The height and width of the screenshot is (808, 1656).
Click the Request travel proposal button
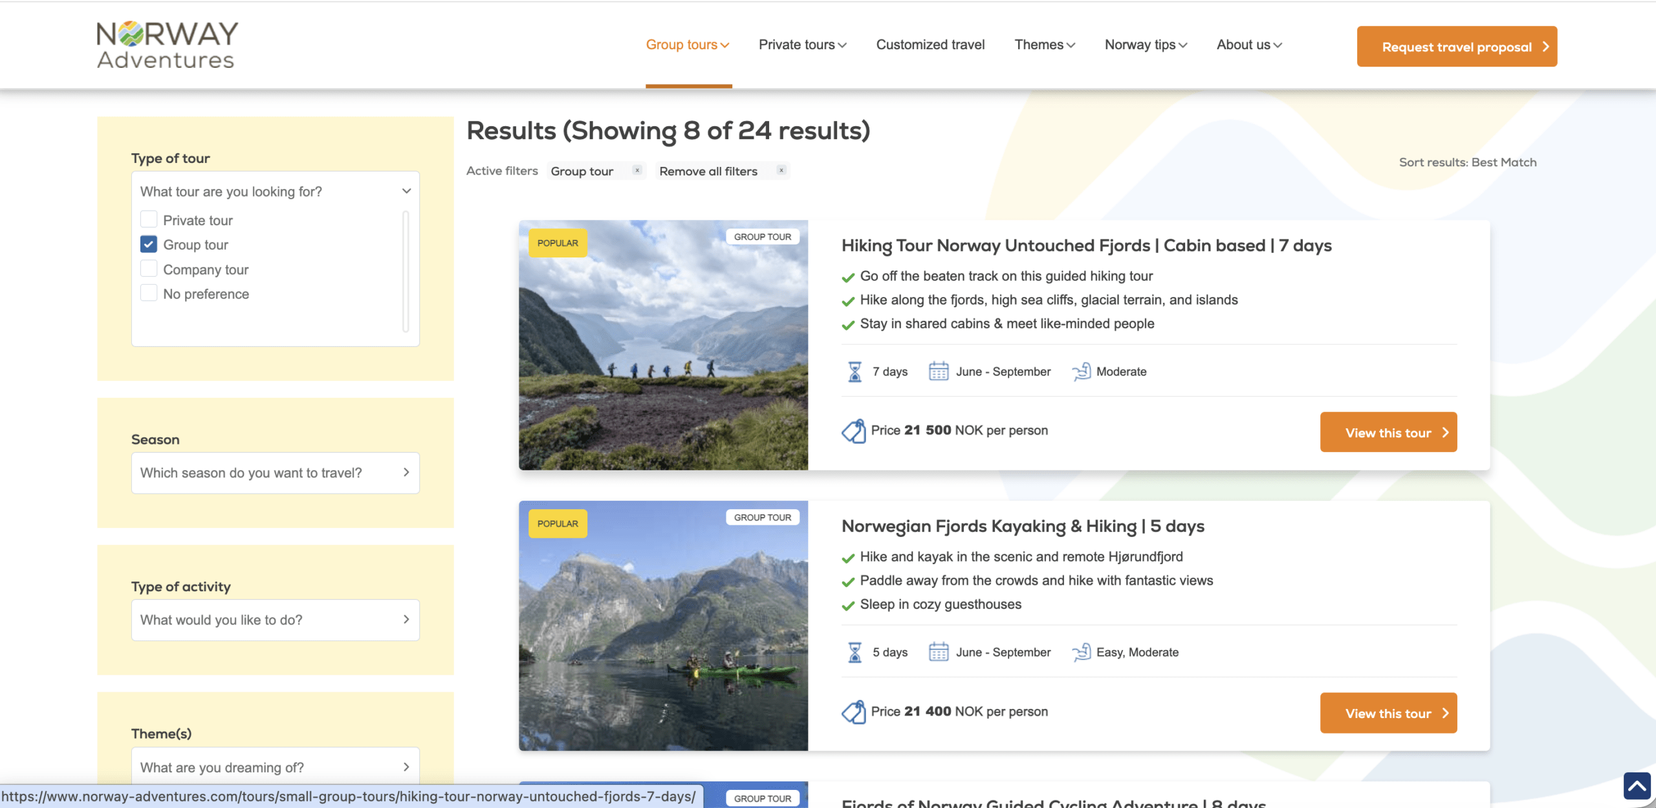click(1457, 47)
